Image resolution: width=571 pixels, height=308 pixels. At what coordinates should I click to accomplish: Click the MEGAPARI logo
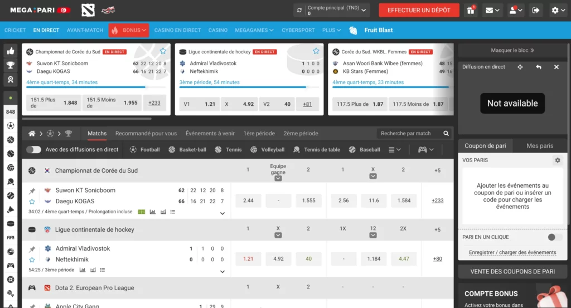click(40, 10)
